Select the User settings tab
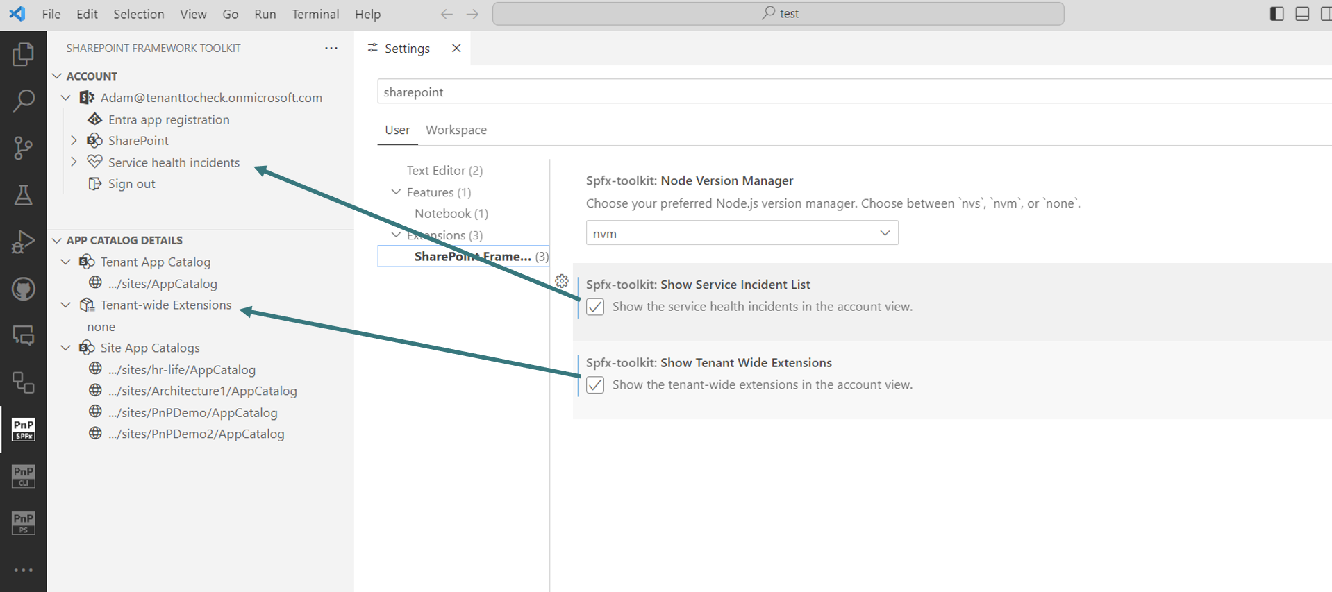This screenshot has height=592, width=1332. coord(397,130)
